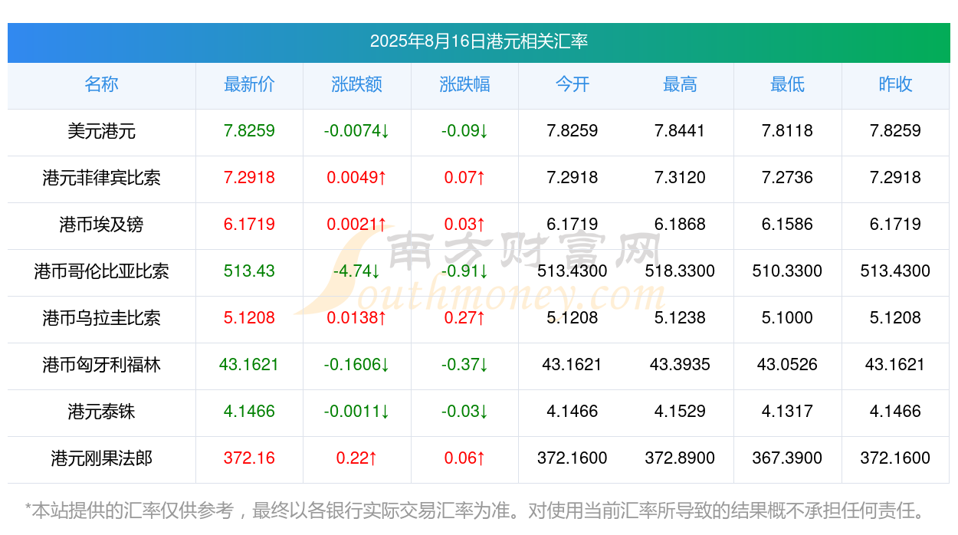Click the disclaimer text starting with *本站提供的汇率仅供参考
958x535 pixels.
(x=475, y=510)
